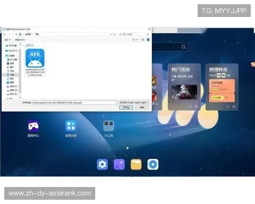Open Pictures (图片) folder in sidebar
This screenshot has width=255, height=204.
coord(10,67)
